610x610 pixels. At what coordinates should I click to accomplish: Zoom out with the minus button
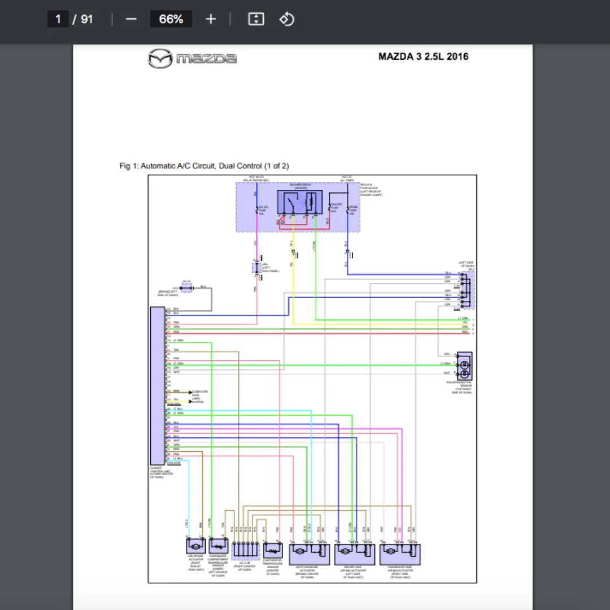click(131, 19)
